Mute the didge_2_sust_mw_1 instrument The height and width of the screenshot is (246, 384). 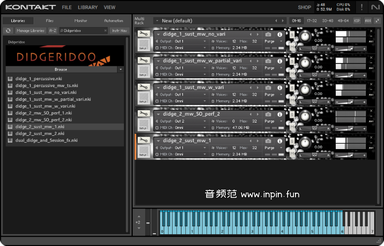[x=292, y=154]
